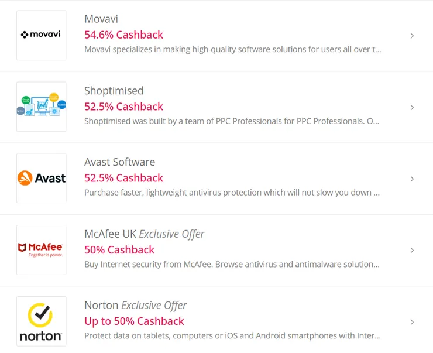Click McAfee 50% Cashback offer
433x353 pixels.
tap(119, 250)
